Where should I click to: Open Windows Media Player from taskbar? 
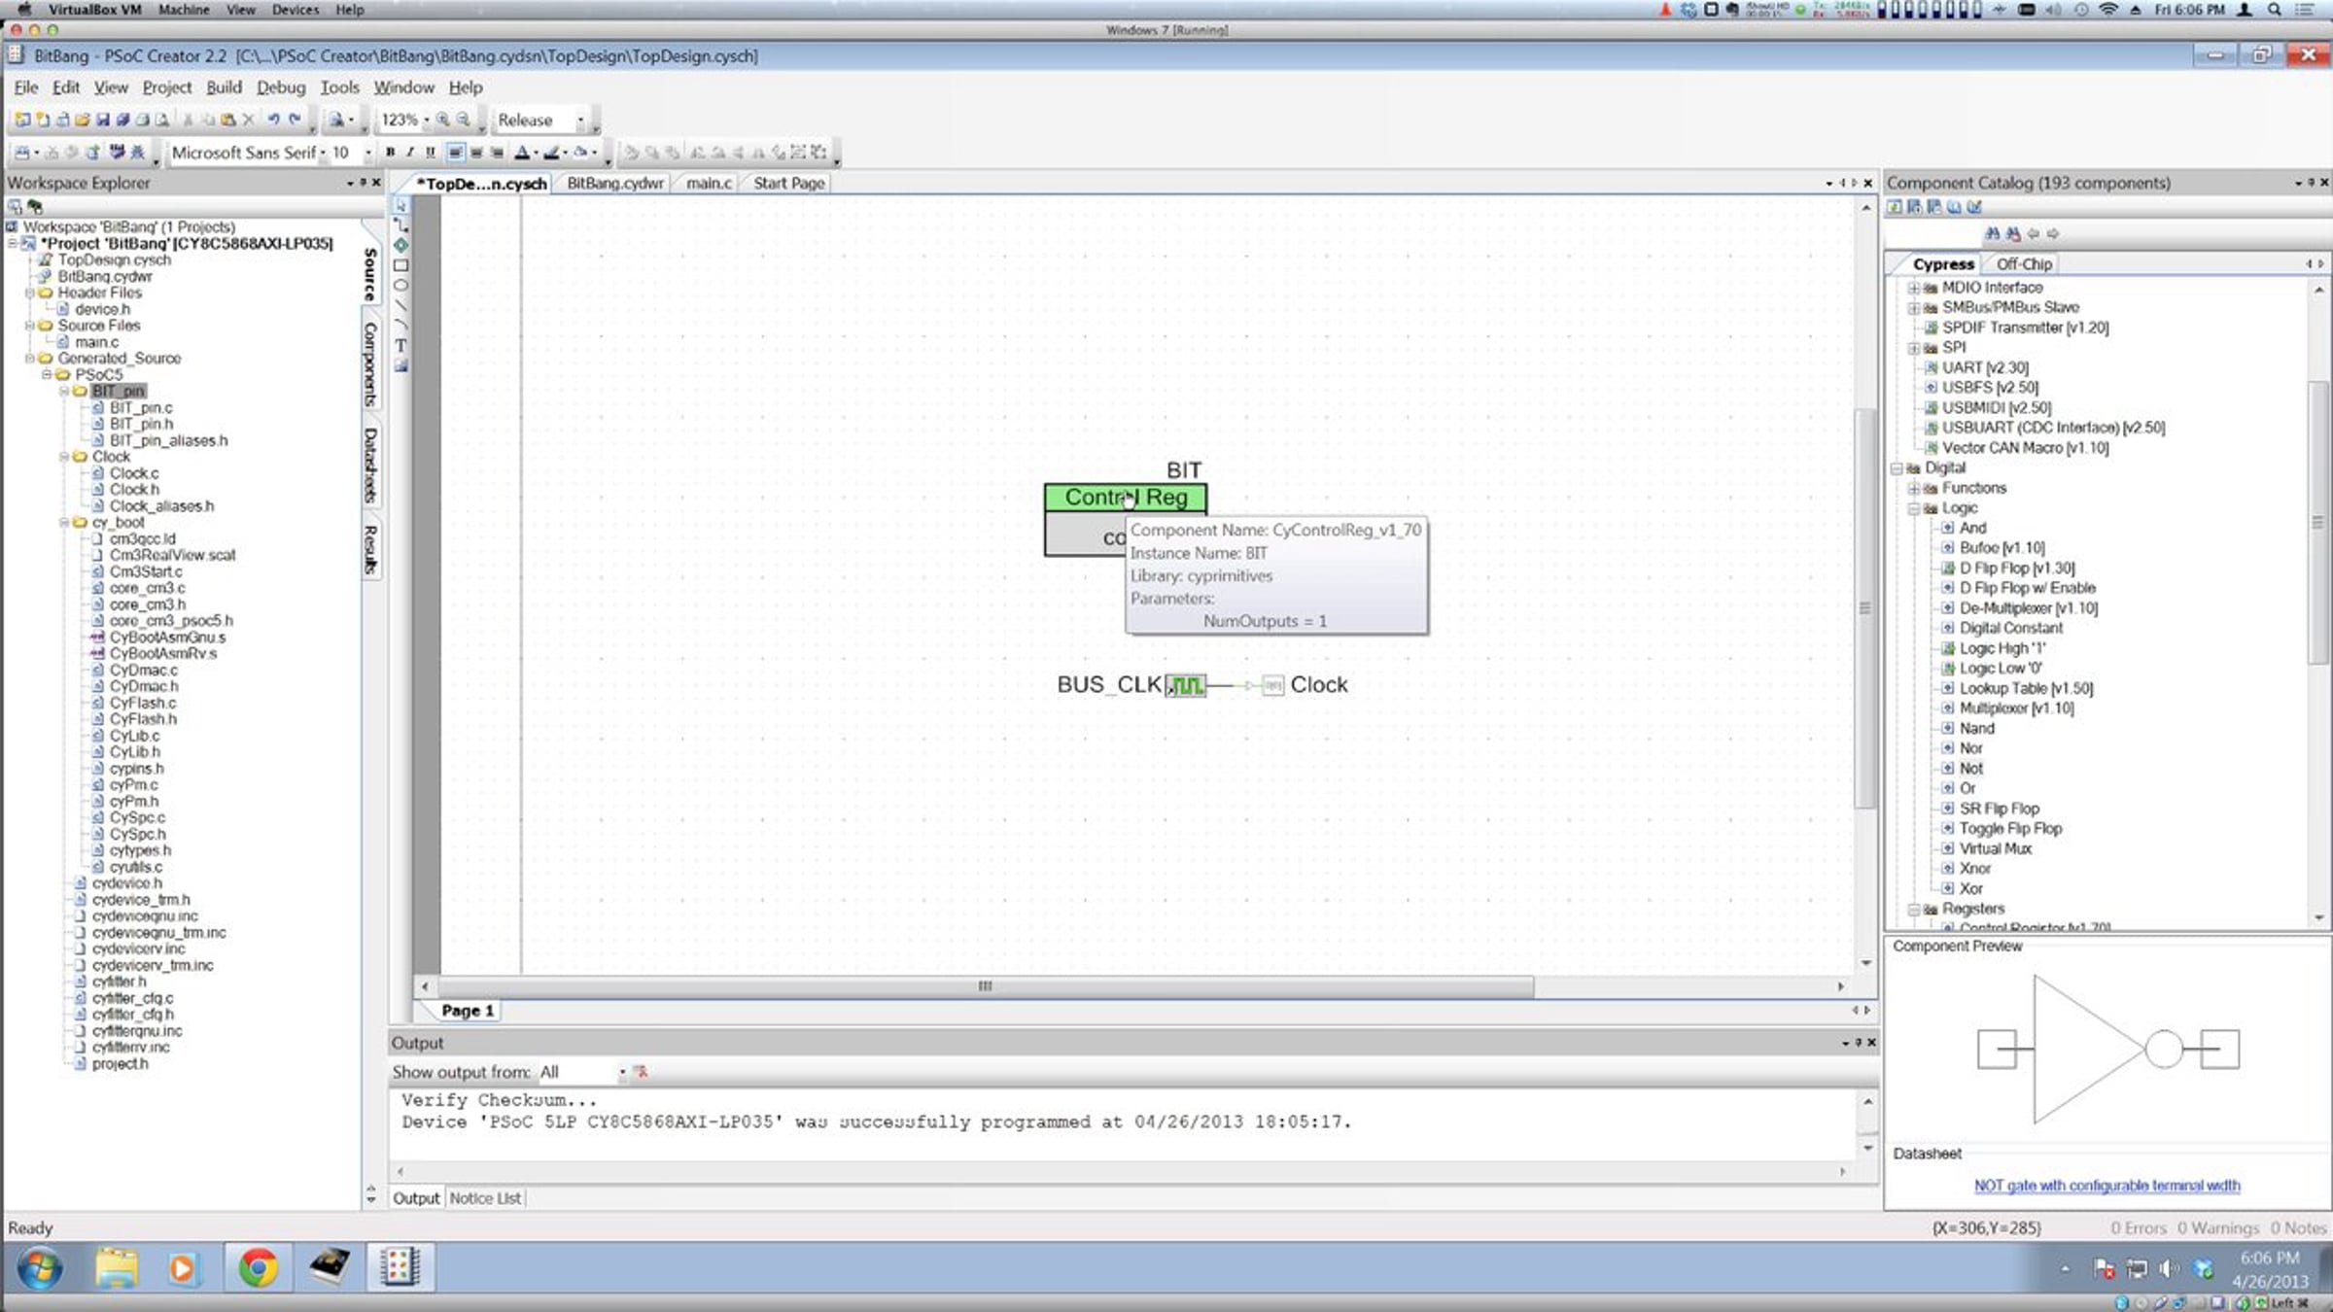point(182,1267)
